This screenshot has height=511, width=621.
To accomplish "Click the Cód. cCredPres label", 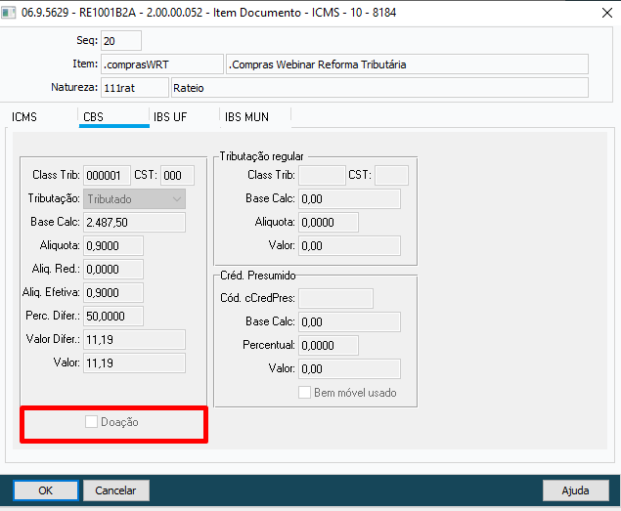I will pos(257,298).
